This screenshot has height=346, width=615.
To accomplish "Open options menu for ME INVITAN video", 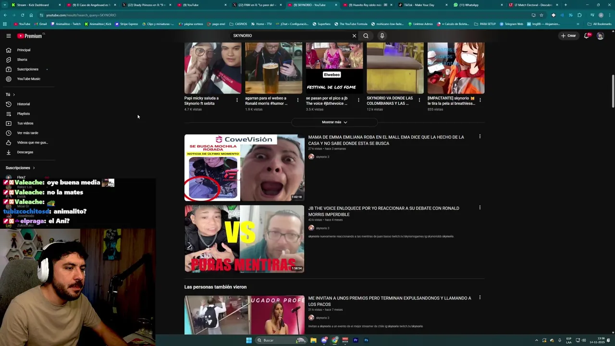I will tap(480, 297).
